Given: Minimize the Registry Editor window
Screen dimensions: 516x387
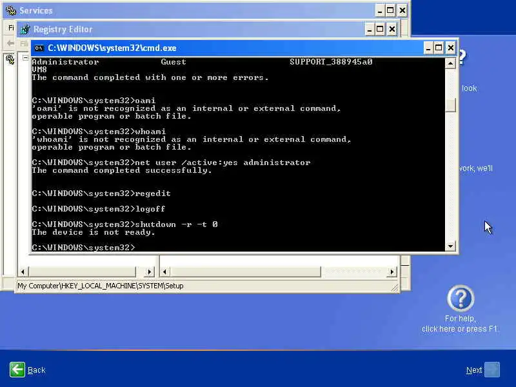Looking at the screenshot, I should [370, 29].
